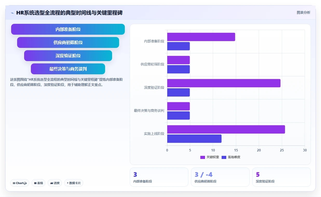321x197 pixels.
Task: Click the 关键权重 bar for 实施上线阶段
Action: (226, 129)
